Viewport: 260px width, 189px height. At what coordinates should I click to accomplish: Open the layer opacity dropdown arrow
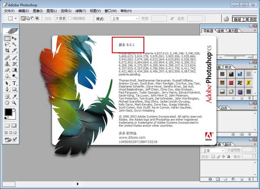[x=253, y=150]
